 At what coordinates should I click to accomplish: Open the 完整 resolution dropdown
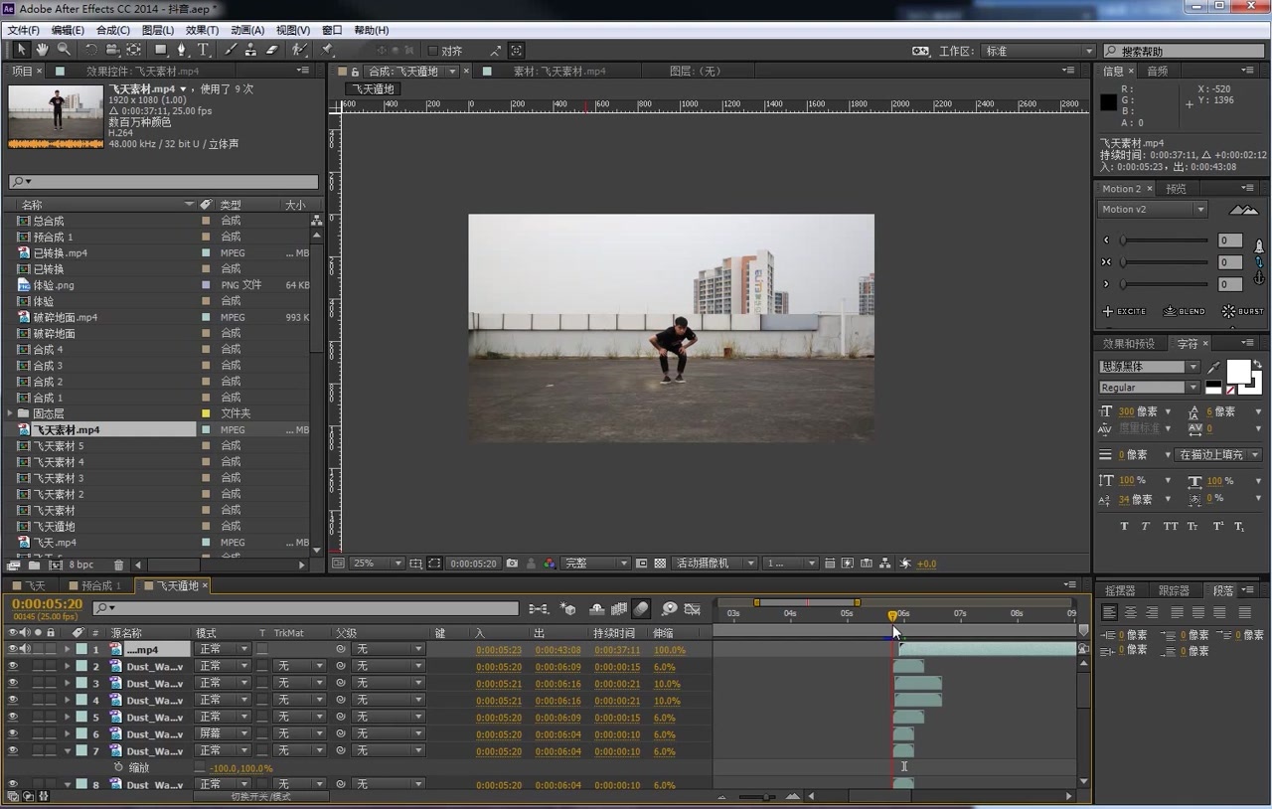tap(596, 564)
